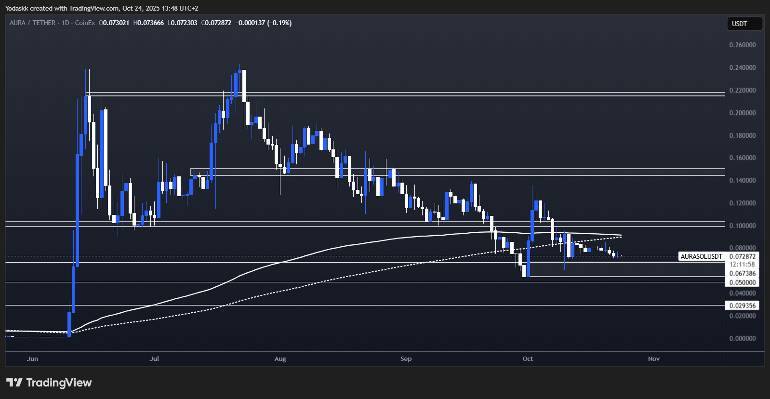Image resolution: width=770 pixels, height=399 pixels.
Task: Click the Jul label on time axis
Action: 154,359
